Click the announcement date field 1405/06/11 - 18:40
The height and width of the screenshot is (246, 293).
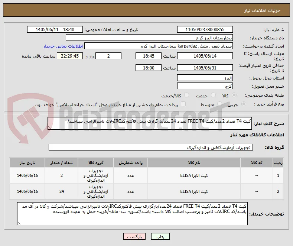[55, 29]
